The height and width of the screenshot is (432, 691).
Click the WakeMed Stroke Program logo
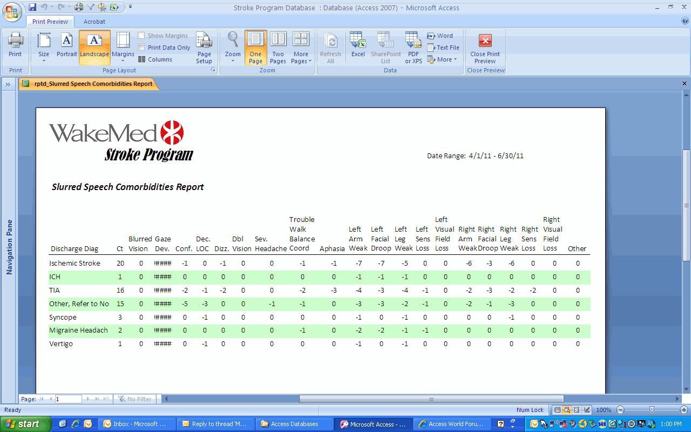pos(121,141)
